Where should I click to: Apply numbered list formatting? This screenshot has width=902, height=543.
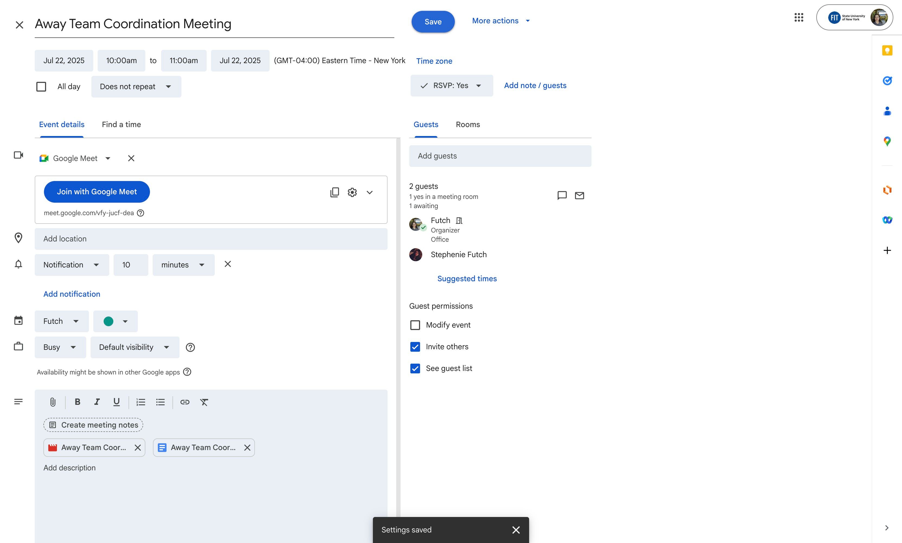(x=140, y=402)
